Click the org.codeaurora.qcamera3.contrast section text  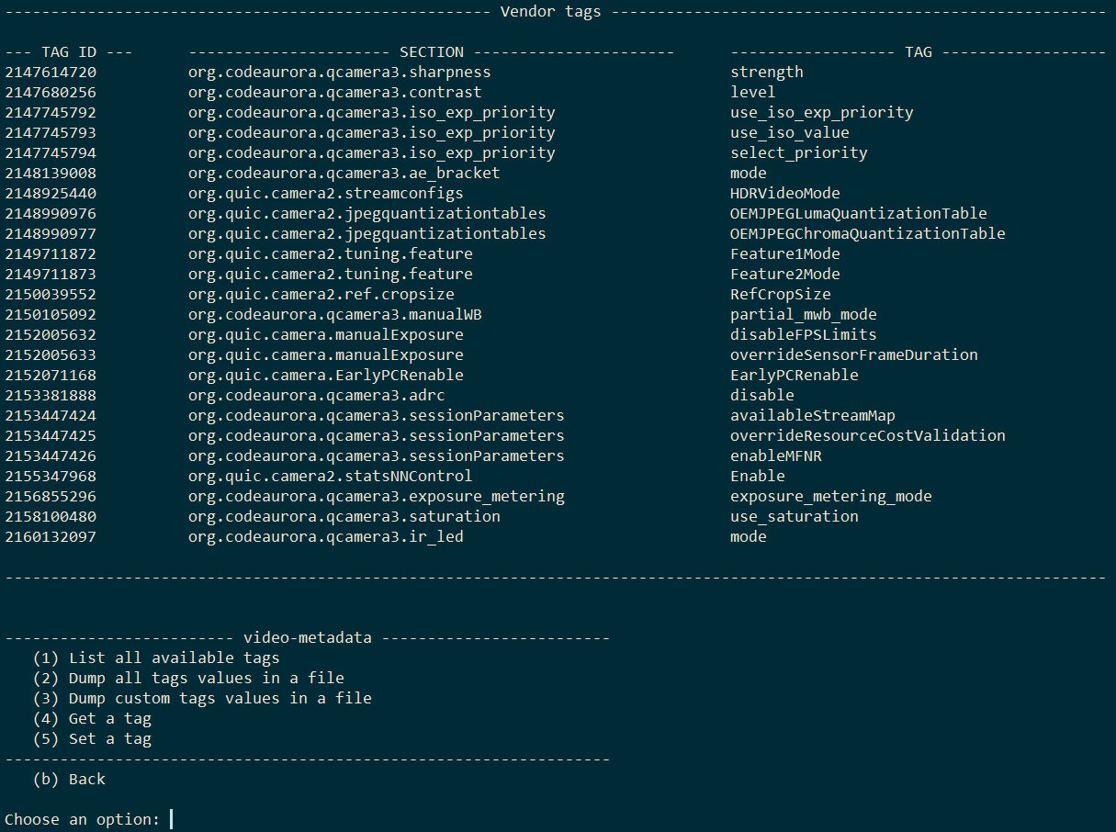pyautogui.click(x=335, y=92)
